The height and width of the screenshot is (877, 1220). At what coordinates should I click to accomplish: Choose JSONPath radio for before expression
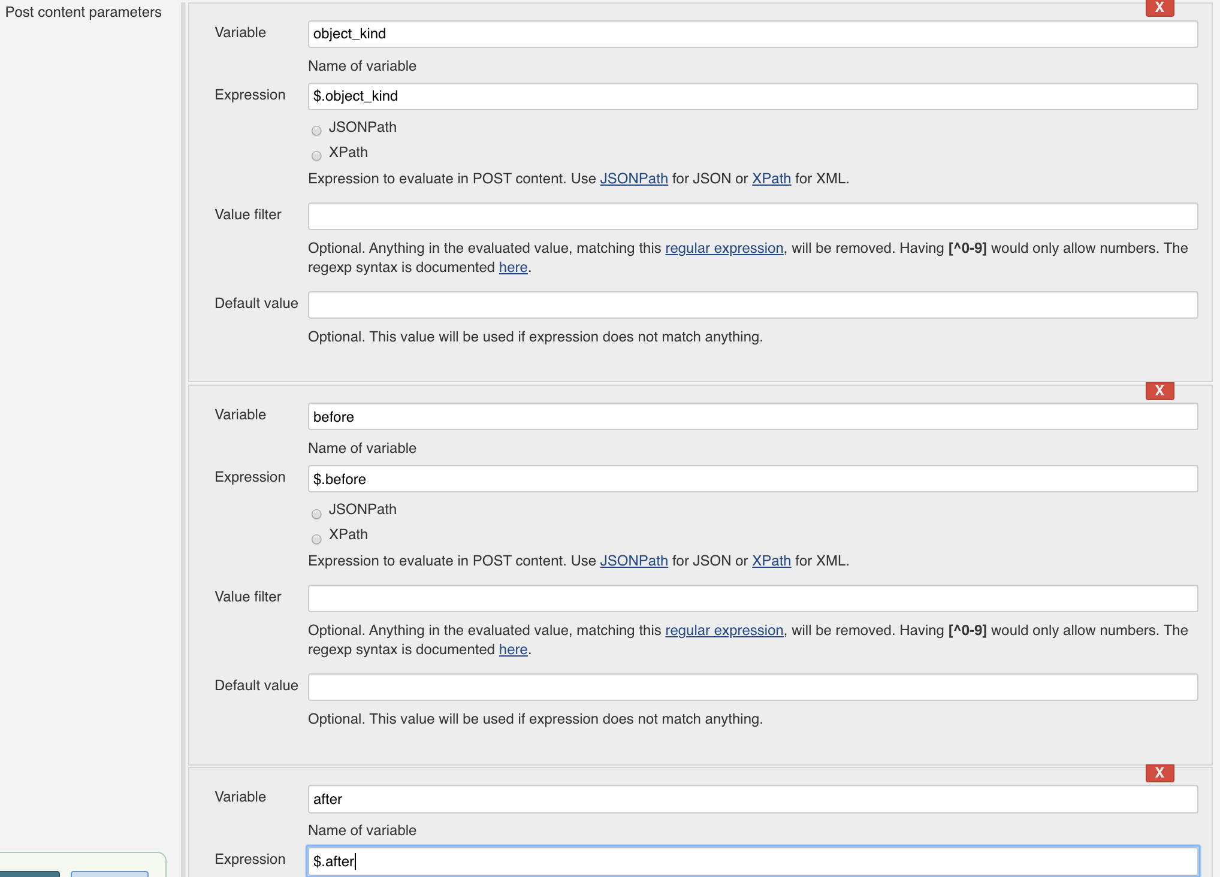tap(316, 514)
